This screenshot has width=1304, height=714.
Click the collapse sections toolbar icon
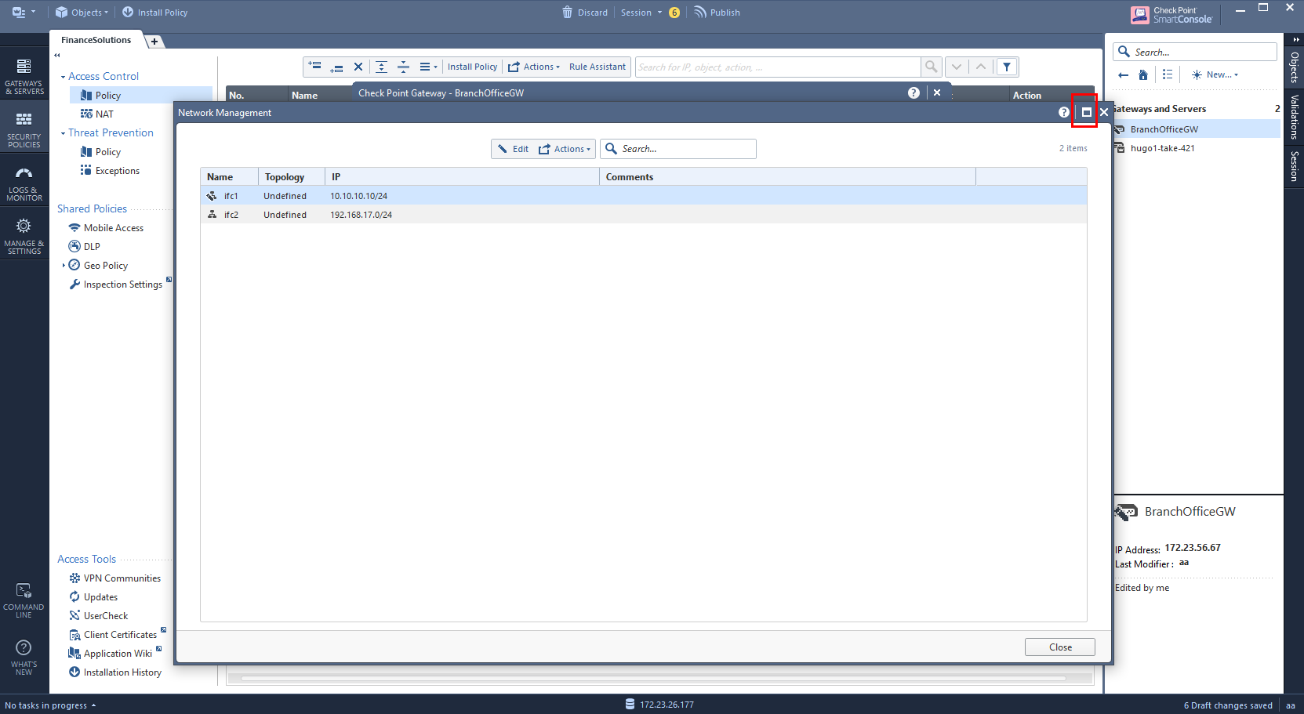(x=403, y=67)
